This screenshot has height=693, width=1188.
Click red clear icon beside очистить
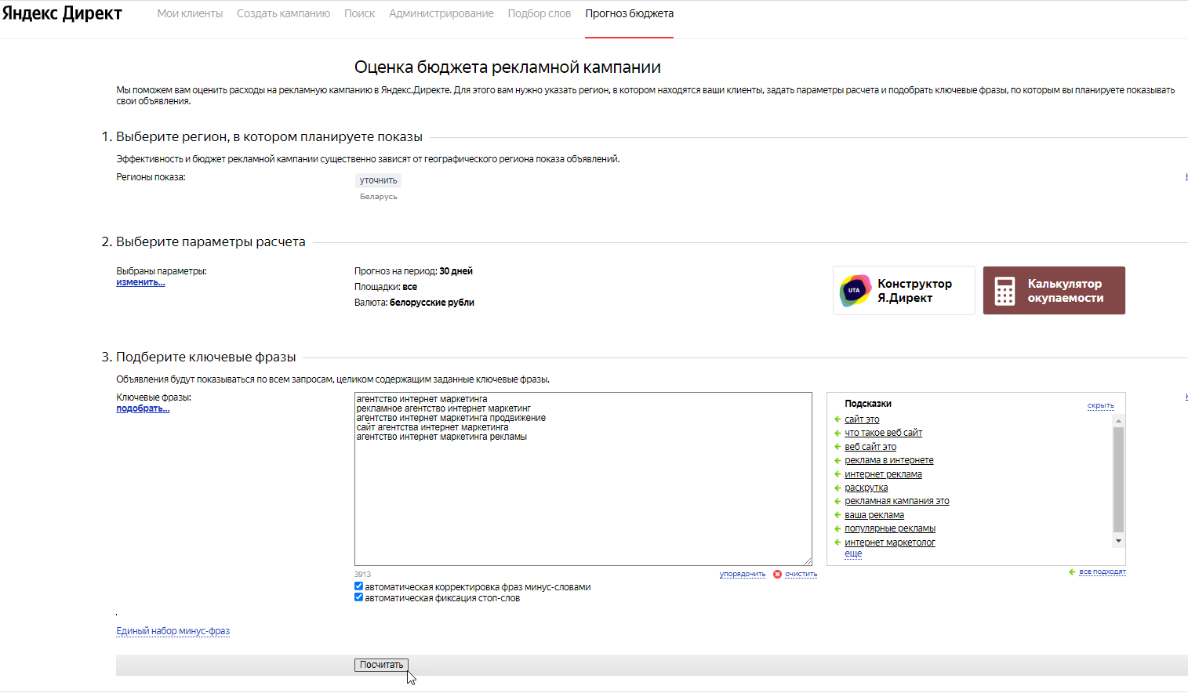click(x=778, y=574)
